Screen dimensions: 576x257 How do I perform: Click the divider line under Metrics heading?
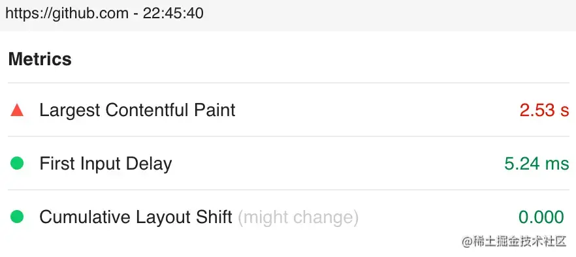click(x=289, y=83)
